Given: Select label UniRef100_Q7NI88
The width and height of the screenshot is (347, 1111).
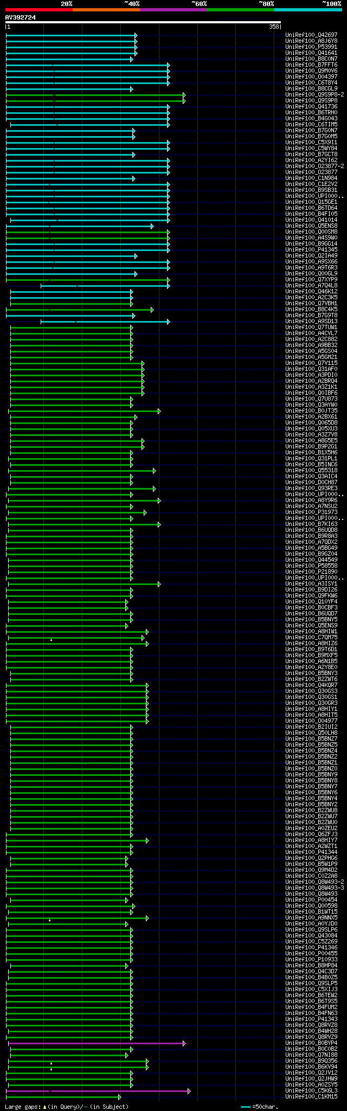Looking at the screenshot, I should pos(311,1055).
